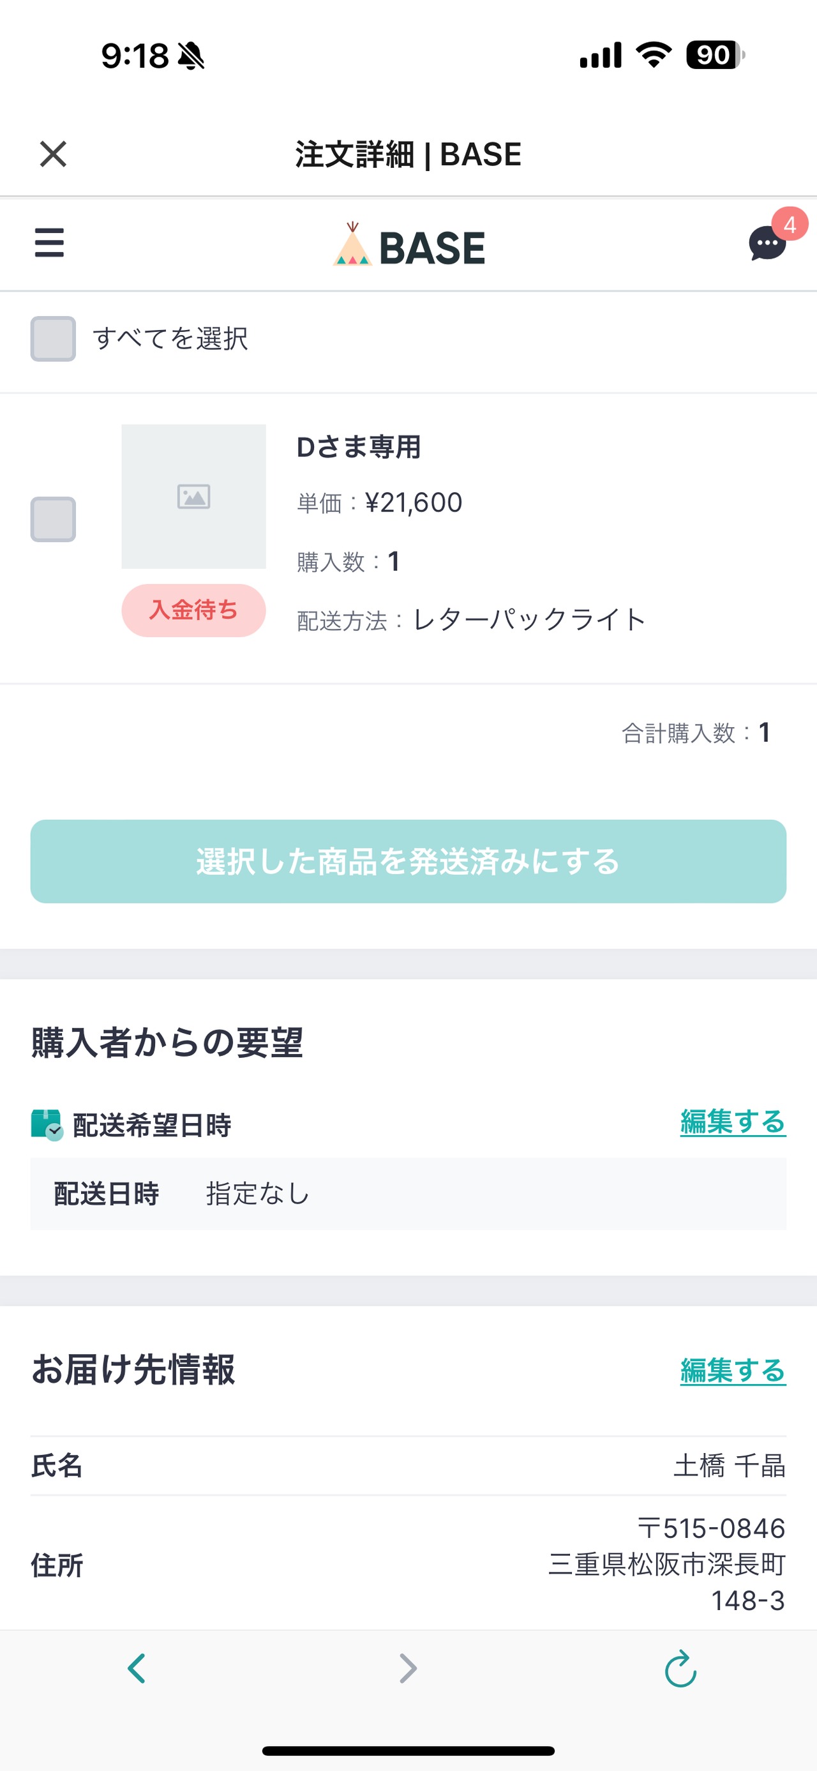Viewport: 817px width, 1771px height.
Task: Tap the battery indicator in status bar
Action: click(715, 55)
